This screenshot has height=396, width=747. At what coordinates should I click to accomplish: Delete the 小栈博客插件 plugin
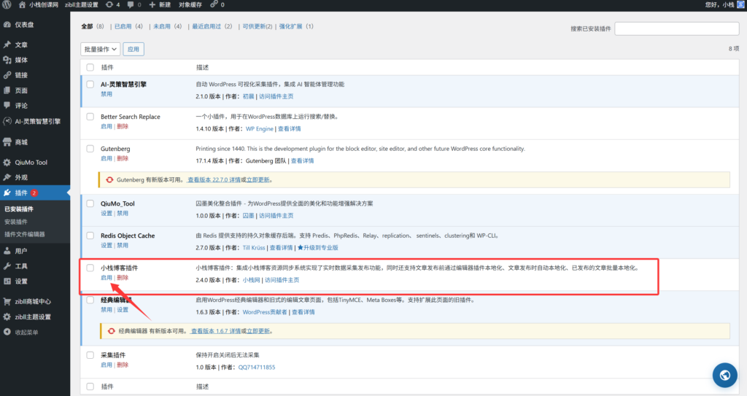coord(123,278)
